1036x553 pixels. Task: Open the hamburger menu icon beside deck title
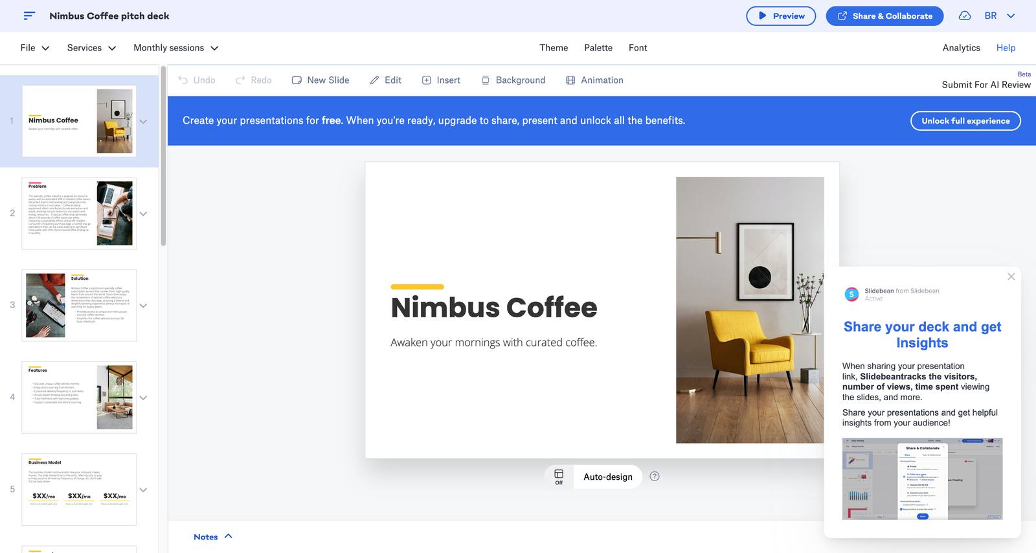[29, 16]
